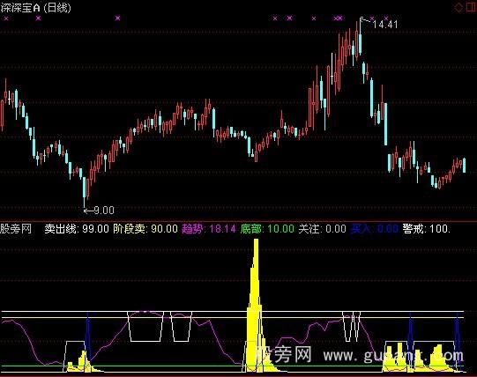
Task: Click the first purple info marker at chart's left edge
Action: pyautogui.click(x=6, y=18)
